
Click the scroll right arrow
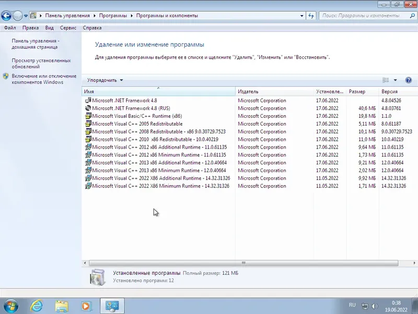[x=414, y=263]
